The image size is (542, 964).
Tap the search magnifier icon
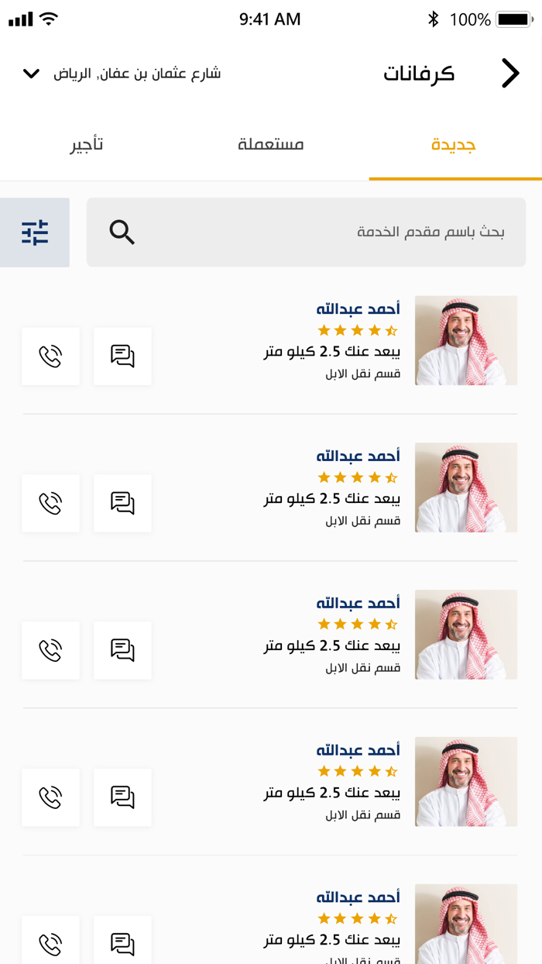click(122, 232)
